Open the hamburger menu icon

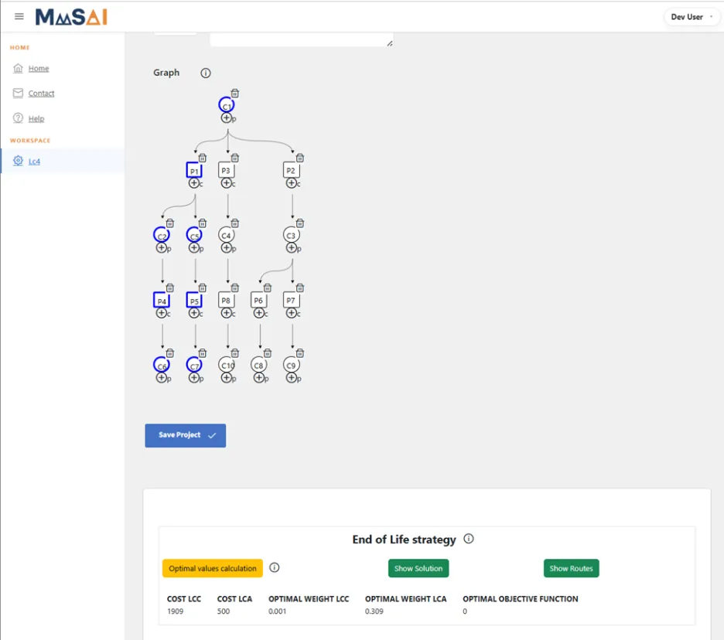coord(19,16)
